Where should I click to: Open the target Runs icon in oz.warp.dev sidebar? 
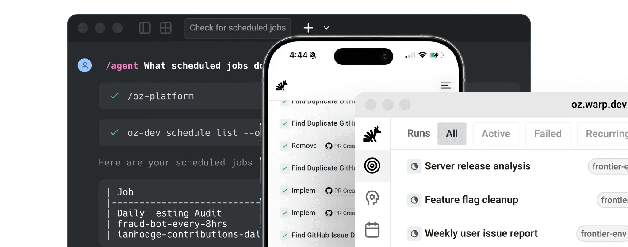click(372, 166)
